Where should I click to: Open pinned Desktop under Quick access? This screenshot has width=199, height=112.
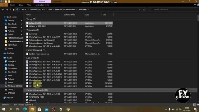point(11,21)
